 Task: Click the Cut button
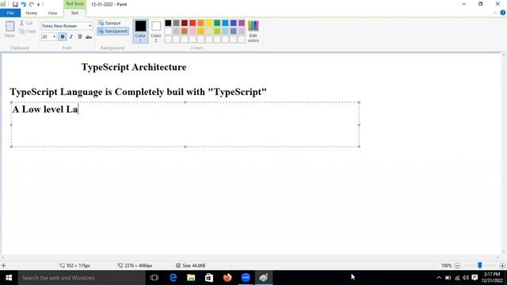point(26,23)
